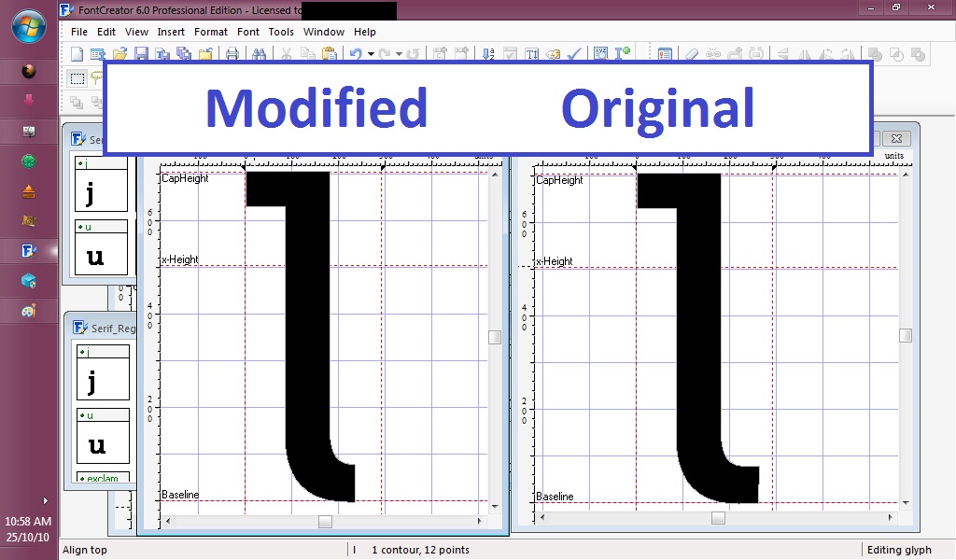Select the j glyph in Serif_Reg window

click(x=103, y=372)
